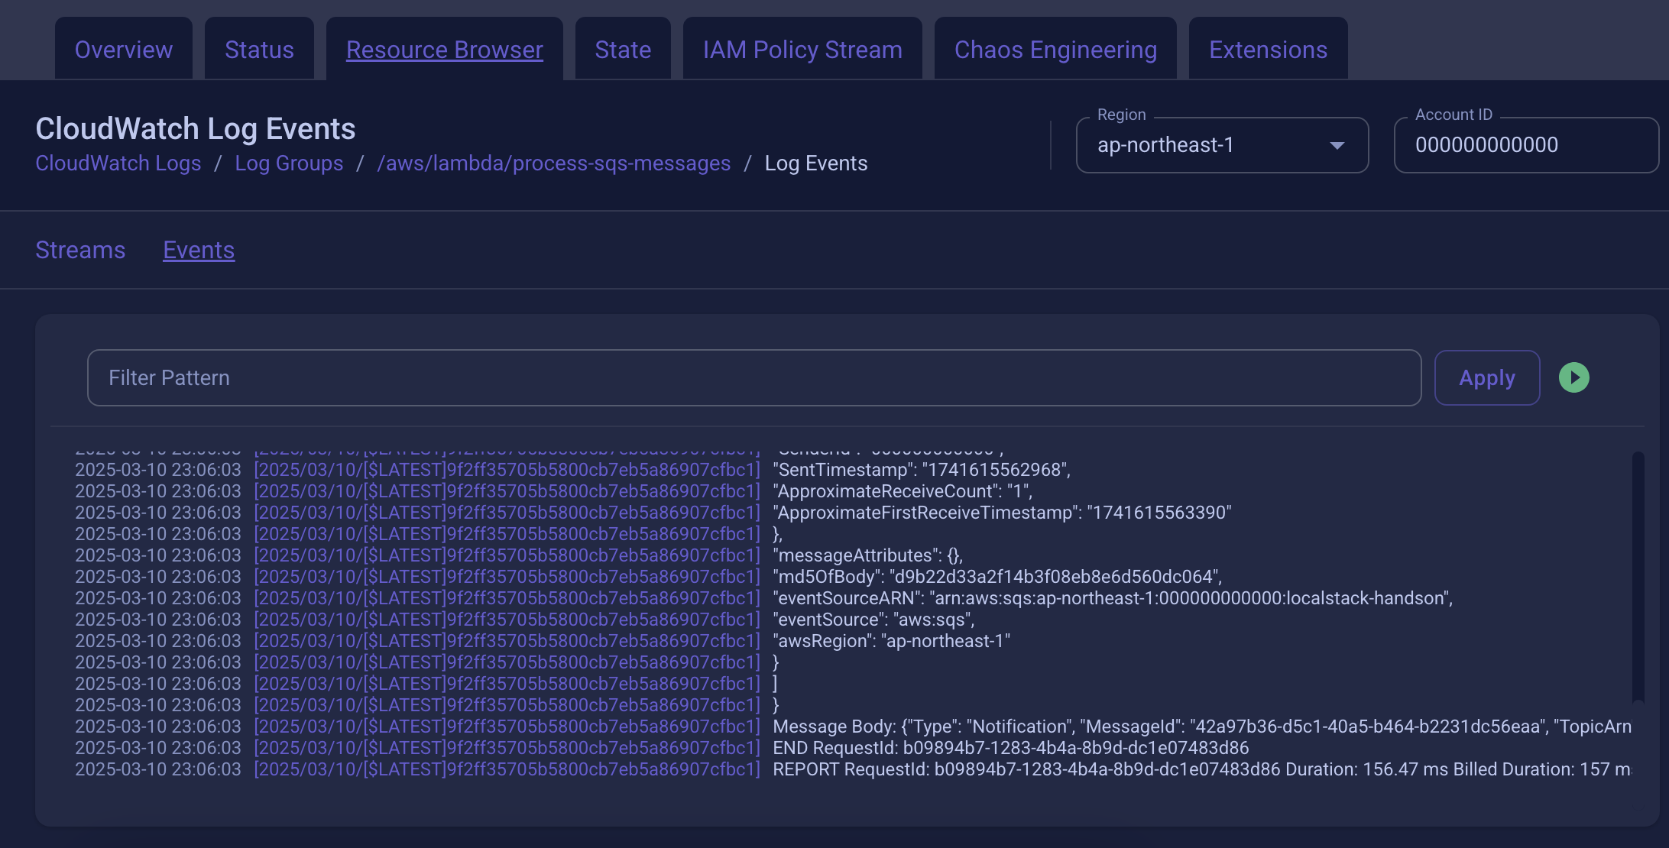The height and width of the screenshot is (848, 1669).
Task: Switch to the Overview tab
Action: tap(123, 49)
